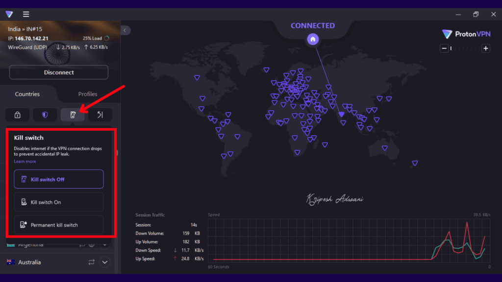Click the Disconnect button
The width and height of the screenshot is (502, 282).
point(58,72)
